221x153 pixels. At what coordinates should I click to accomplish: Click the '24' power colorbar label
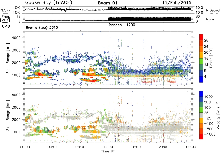click(x=206, y=46)
